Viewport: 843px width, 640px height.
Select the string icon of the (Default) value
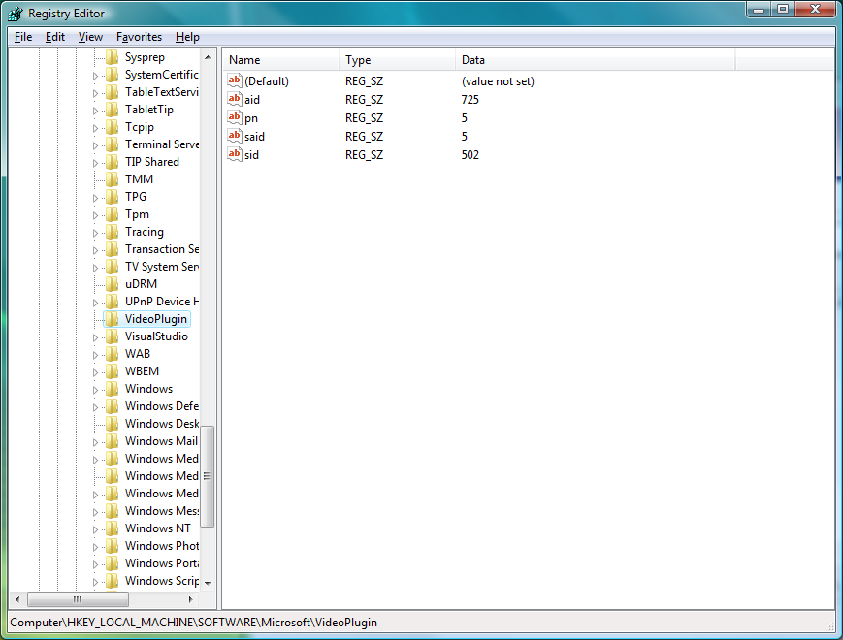pyautogui.click(x=235, y=80)
